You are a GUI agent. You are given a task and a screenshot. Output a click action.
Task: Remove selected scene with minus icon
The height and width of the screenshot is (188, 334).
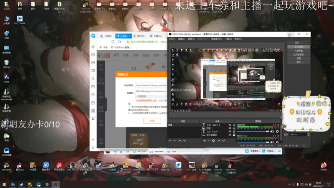pyautogui.click(x=175, y=141)
